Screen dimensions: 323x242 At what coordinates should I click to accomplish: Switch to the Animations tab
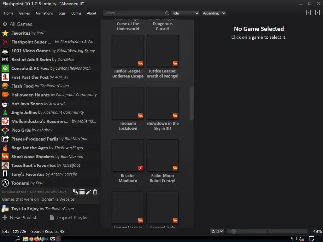(44, 13)
